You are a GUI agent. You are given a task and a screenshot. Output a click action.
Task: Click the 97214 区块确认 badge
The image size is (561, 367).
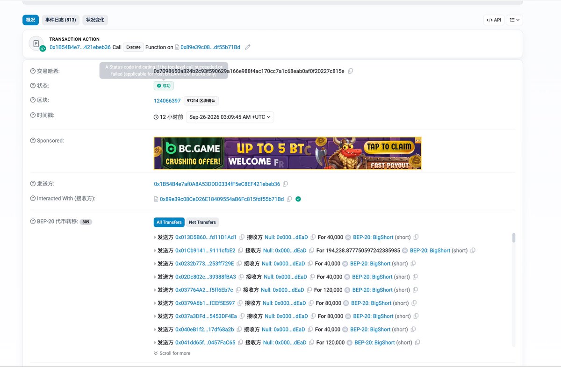pyautogui.click(x=201, y=101)
